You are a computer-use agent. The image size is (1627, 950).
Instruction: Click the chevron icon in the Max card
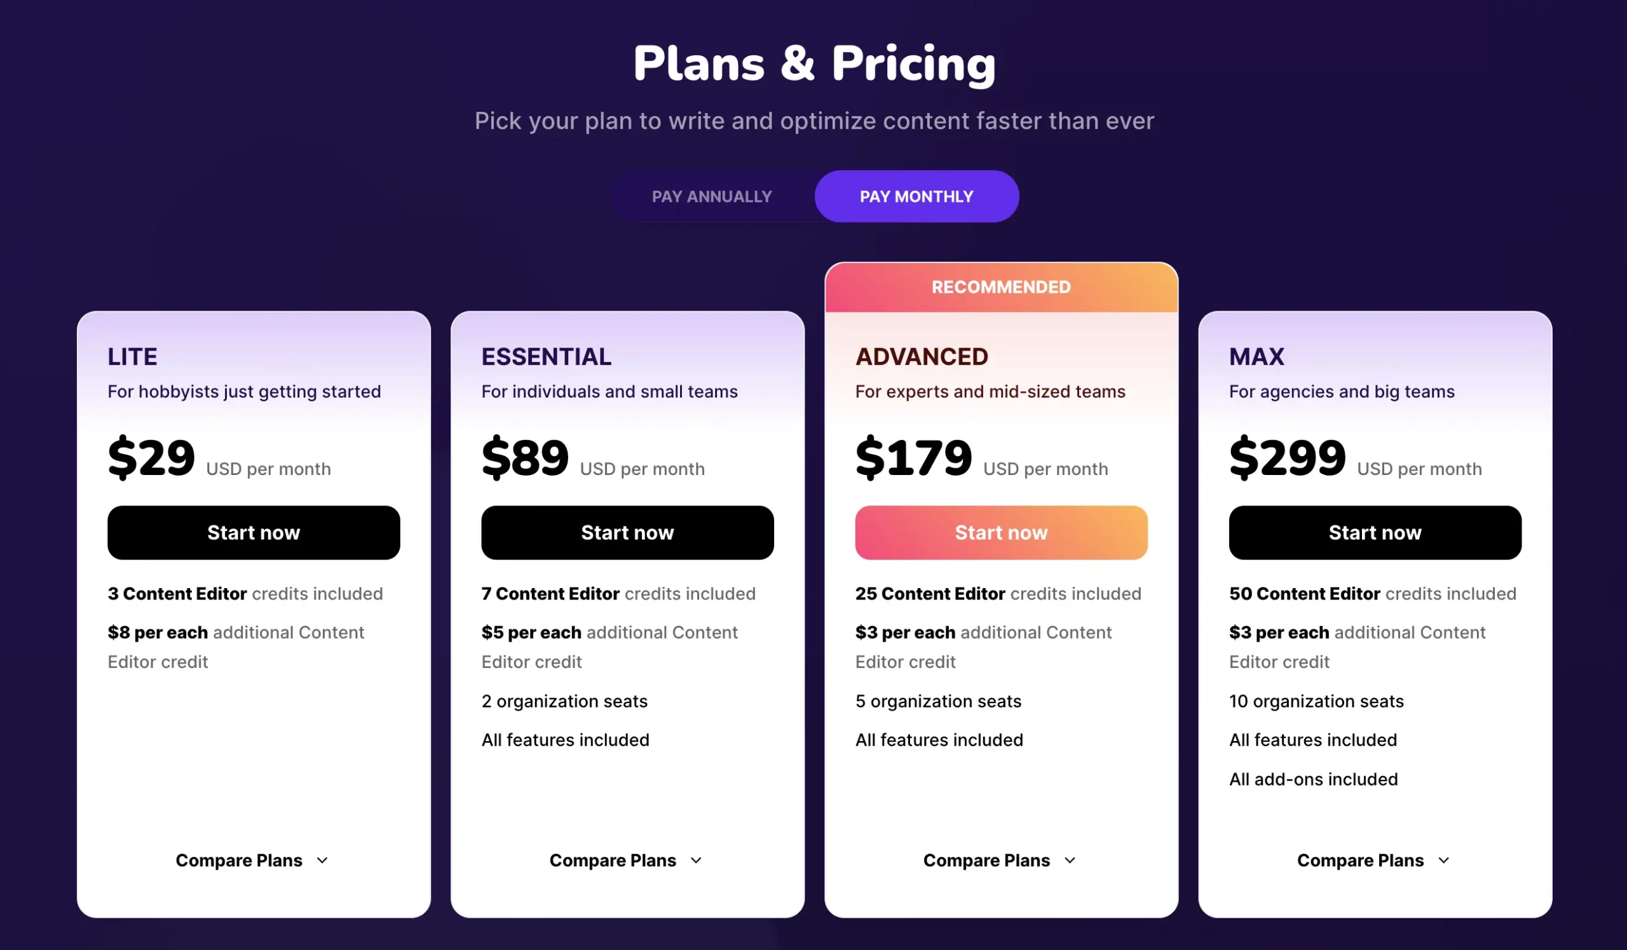(x=1443, y=860)
